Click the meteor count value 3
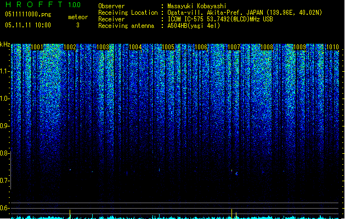 coord(78,25)
